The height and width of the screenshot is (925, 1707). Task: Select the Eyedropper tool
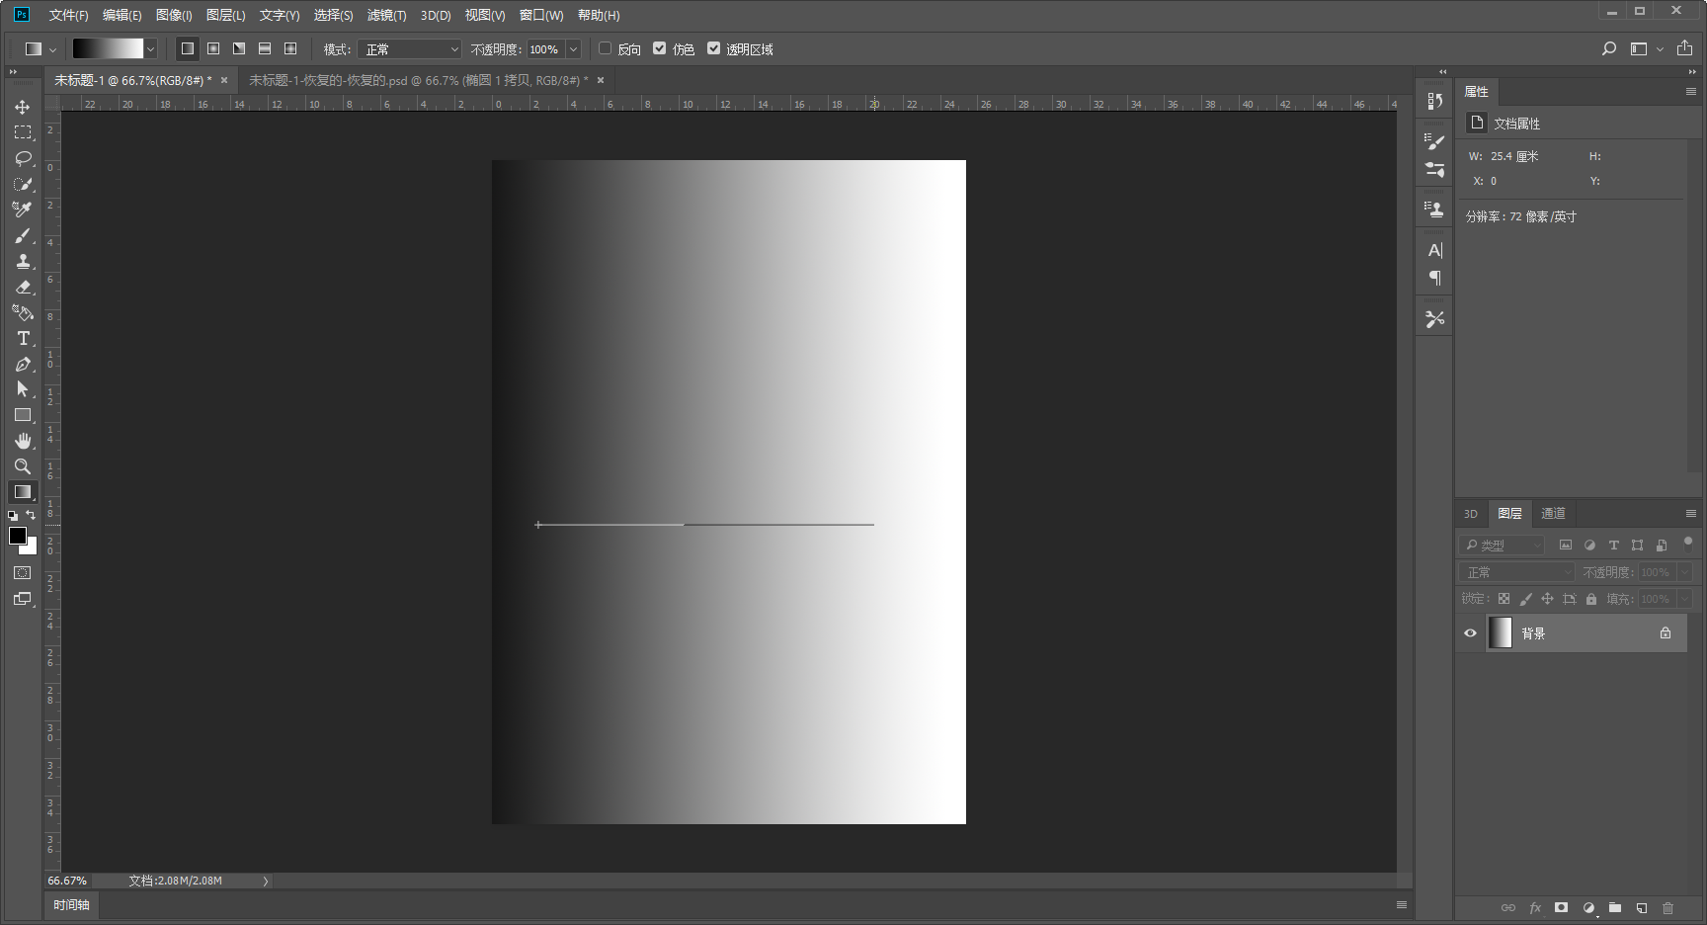click(23, 210)
